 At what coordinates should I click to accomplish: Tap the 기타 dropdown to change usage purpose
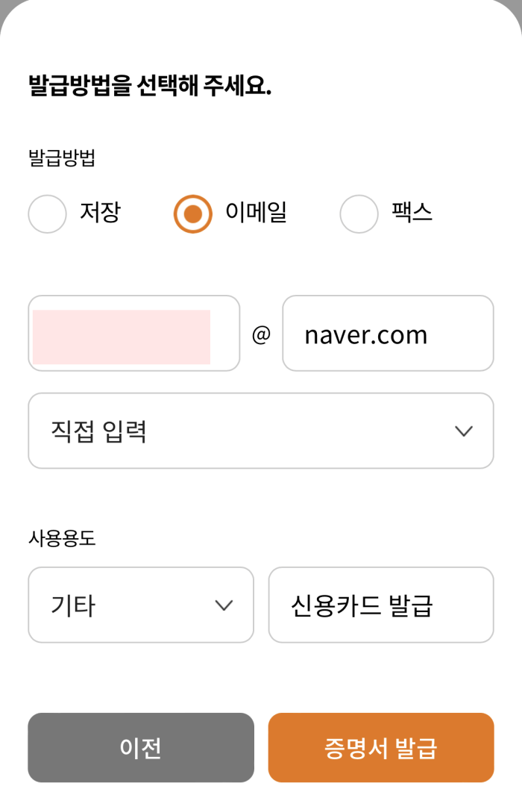click(140, 605)
